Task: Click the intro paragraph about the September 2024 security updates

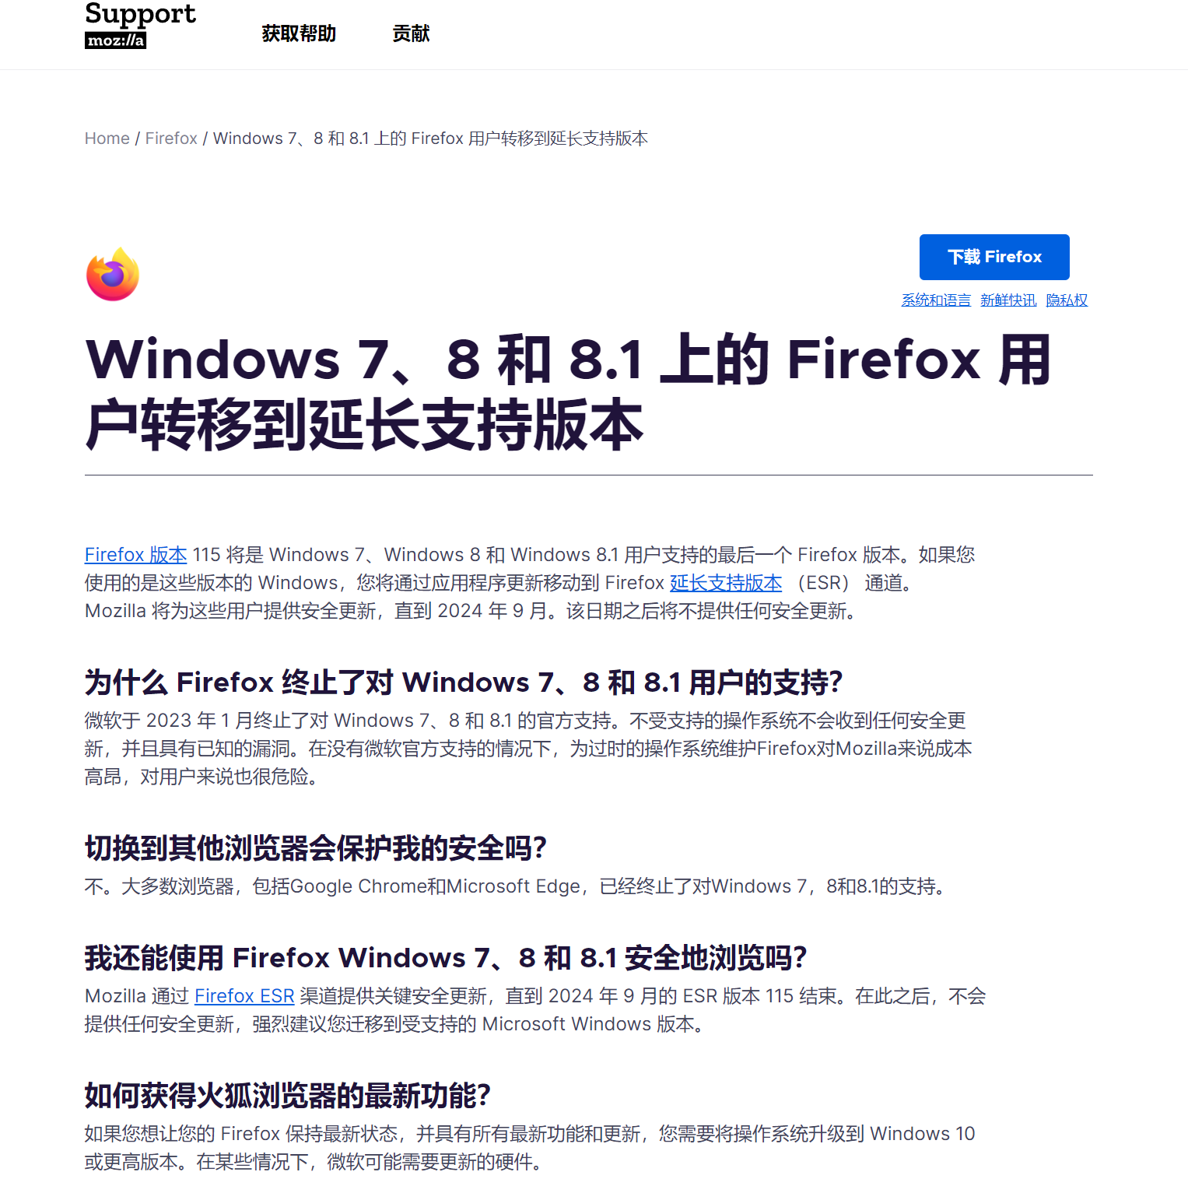Action: pyautogui.click(x=530, y=583)
